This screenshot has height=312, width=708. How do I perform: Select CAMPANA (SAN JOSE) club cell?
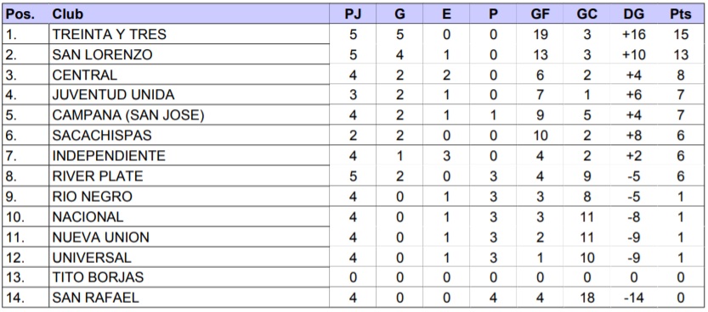(189, 115)
